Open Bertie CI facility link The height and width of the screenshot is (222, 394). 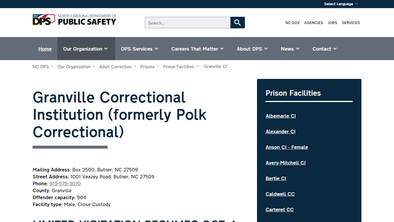coord(276,178)
